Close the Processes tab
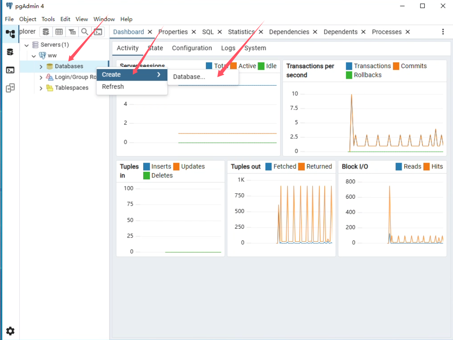 (x=407, y=32)
